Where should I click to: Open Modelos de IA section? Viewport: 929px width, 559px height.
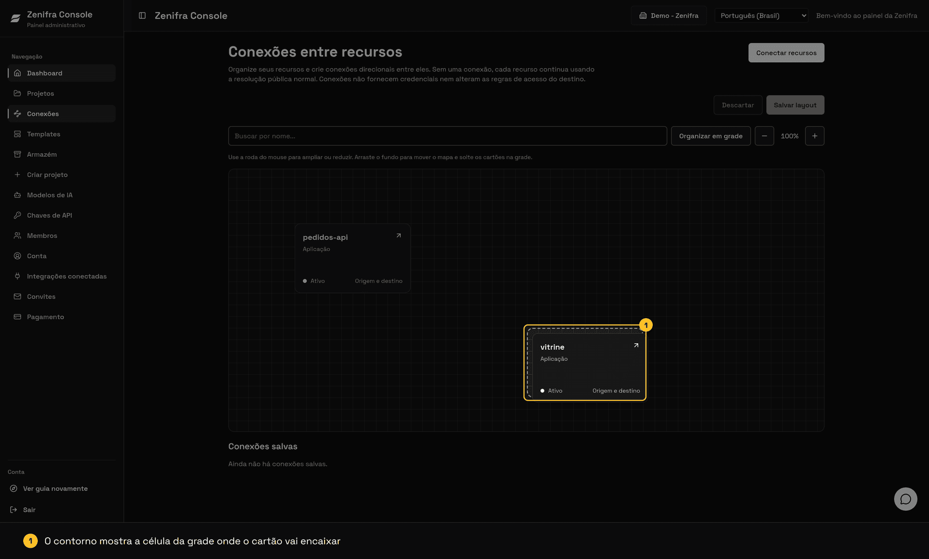(x=62, y=195)
